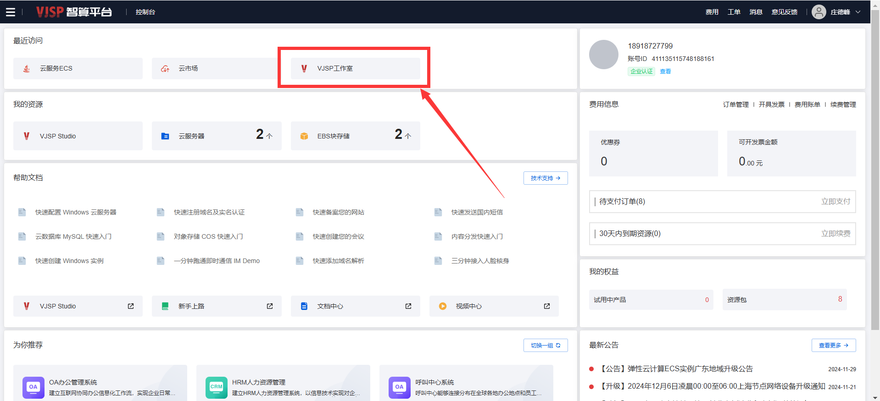Open 开具发票 link

(772, 104)
